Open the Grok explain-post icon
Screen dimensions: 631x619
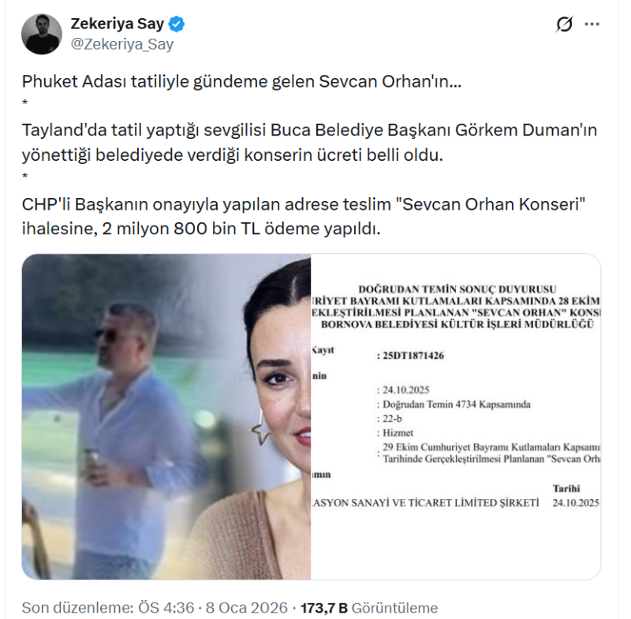click(x=564, y=24)
